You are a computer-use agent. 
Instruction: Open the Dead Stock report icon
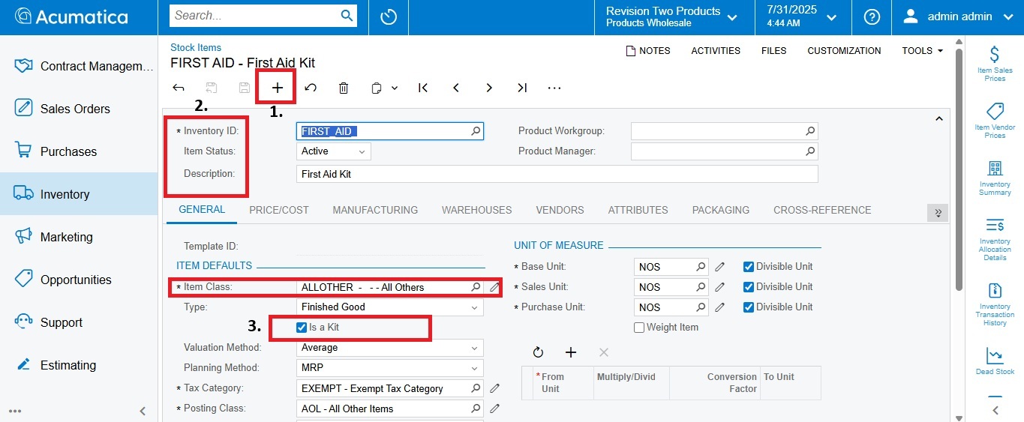click(995, 361)
